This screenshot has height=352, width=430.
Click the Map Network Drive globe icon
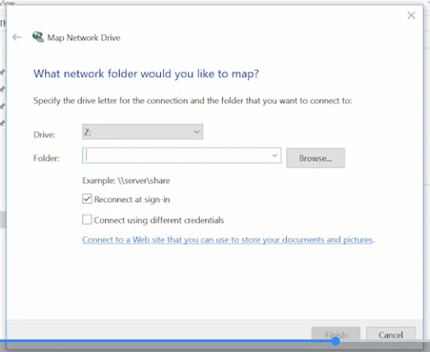38,37
